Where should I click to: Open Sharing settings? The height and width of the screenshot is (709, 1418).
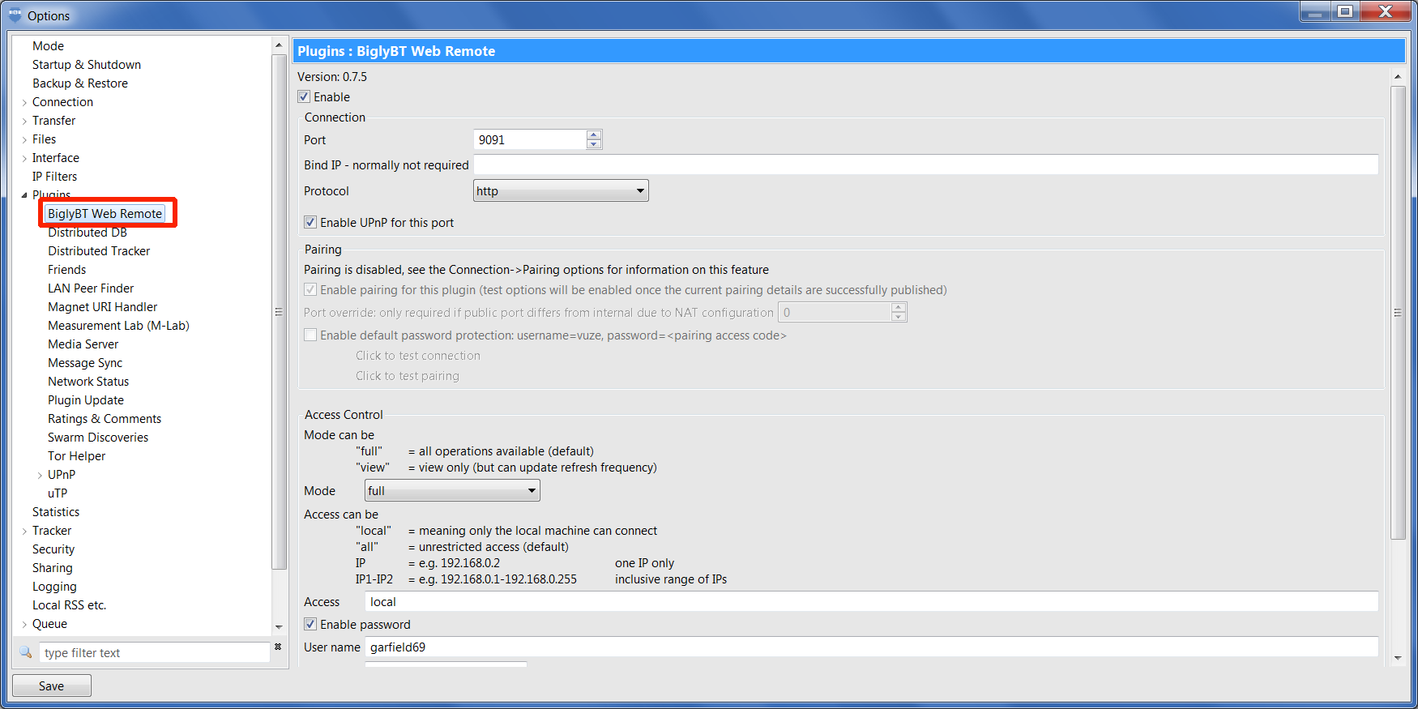[x=53, y=568]
